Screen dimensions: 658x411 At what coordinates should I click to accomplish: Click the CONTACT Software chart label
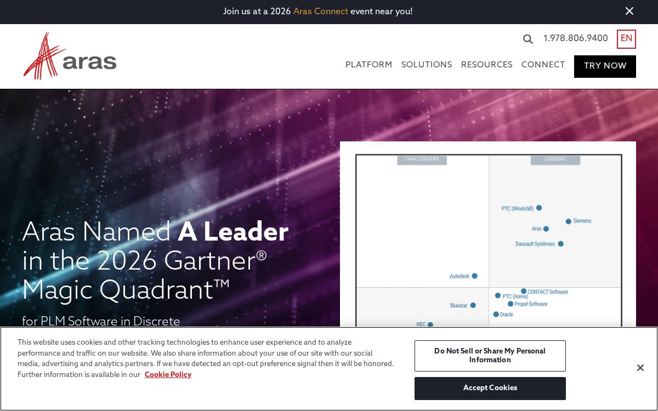(x=548, y=292)
